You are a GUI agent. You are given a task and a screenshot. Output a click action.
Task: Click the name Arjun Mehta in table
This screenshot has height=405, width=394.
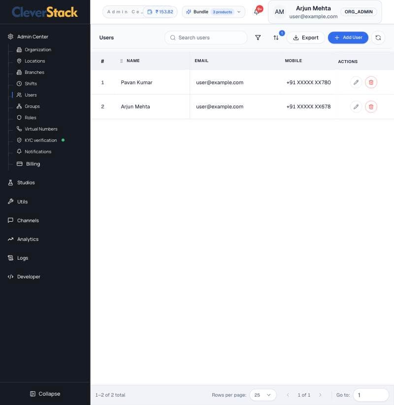tap(135, 107)
